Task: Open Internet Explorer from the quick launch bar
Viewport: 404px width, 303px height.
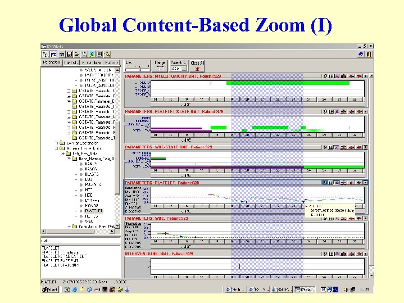Action: (x=75, y=290)
